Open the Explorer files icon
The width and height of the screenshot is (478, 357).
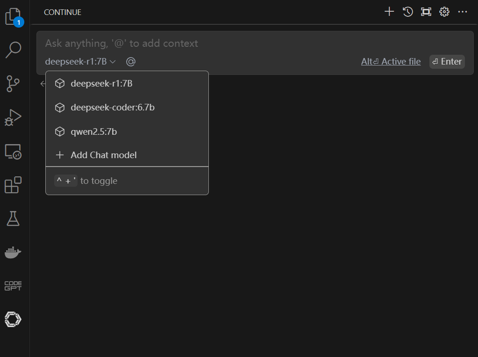click(x=13, y=16)
